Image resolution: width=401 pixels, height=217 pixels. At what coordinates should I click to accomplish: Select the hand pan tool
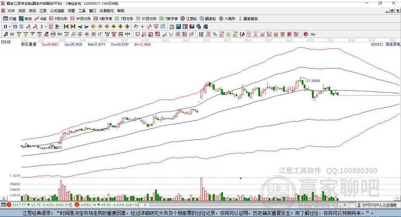(136, 27)
